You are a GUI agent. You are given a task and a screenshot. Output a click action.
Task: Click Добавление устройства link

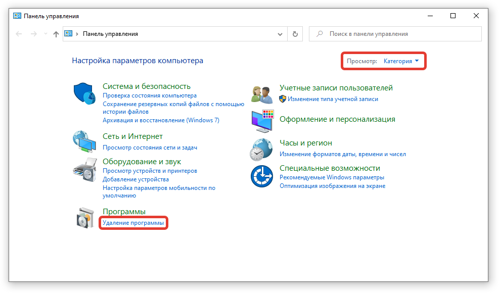pos(135,179)
